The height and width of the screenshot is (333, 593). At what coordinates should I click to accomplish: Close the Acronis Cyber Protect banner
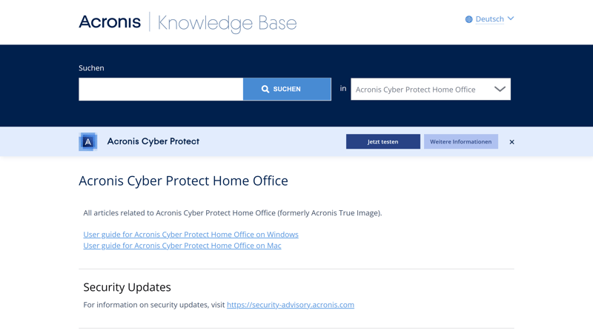click(x=511, y=142)
